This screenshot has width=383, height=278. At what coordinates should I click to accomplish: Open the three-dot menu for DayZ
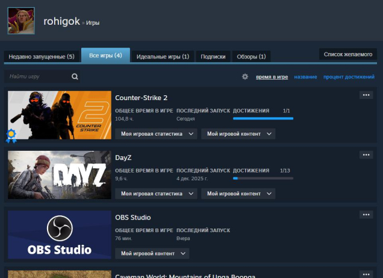tap(366, 155)
